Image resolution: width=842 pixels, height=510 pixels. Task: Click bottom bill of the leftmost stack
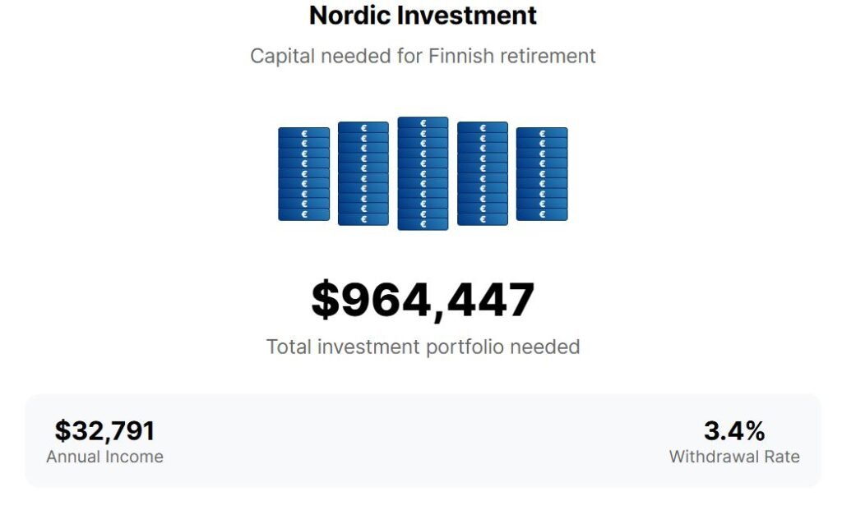click(x=303, y=215)
